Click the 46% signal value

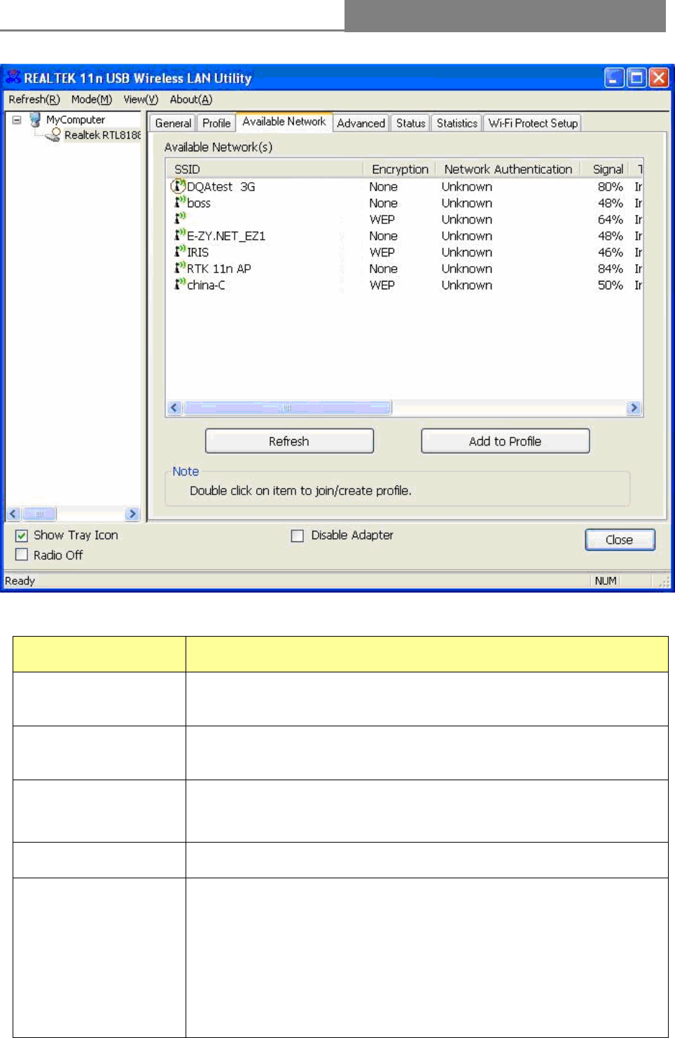(x=610, y=252)
